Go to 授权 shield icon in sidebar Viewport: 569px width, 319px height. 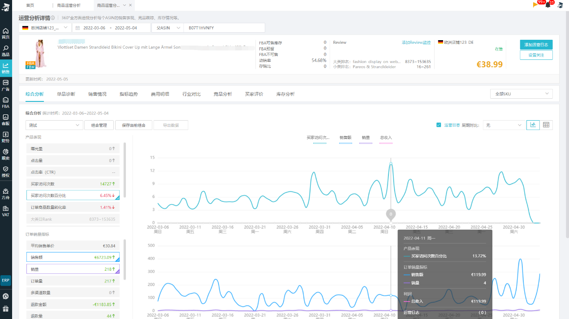point(6,172)
